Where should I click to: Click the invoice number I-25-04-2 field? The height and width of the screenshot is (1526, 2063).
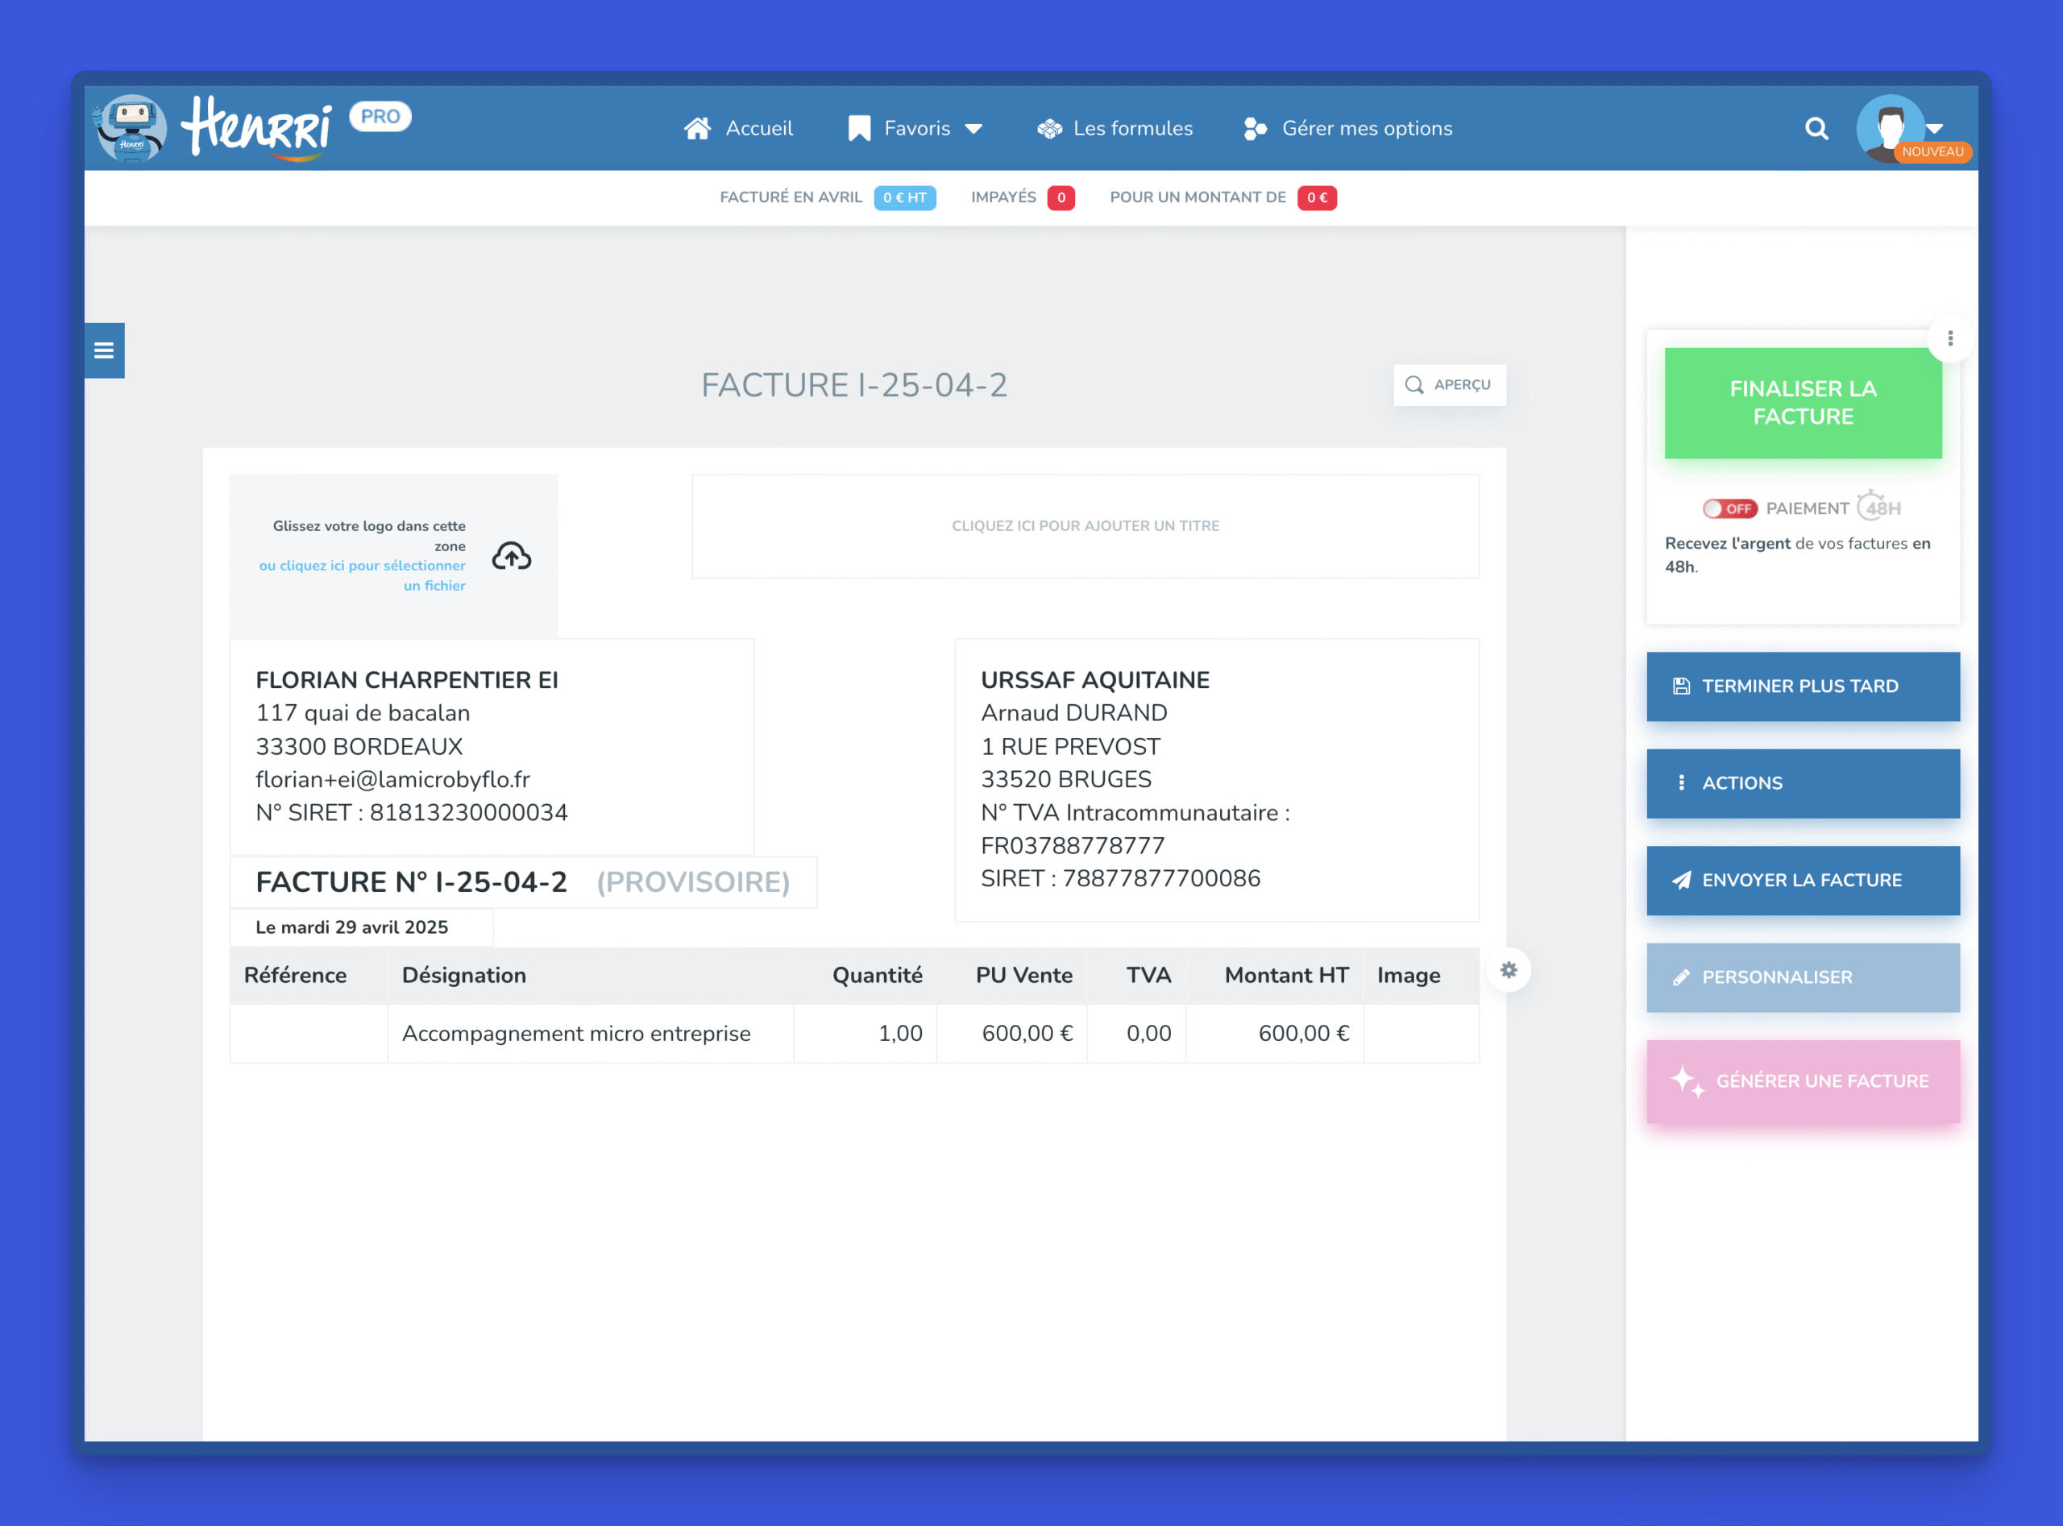pos(523,882)
